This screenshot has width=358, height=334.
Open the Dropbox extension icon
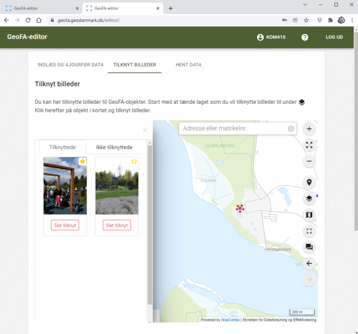(319, 20)
